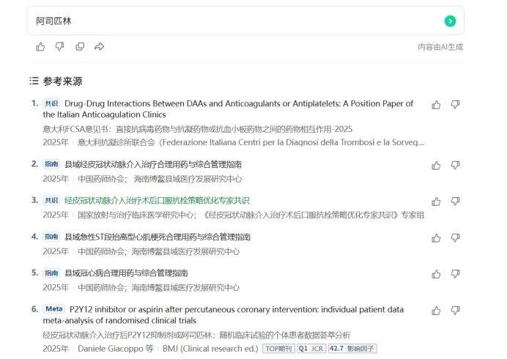507x359 pixels.
Task: Thumbs down the first reference on DAAs
Action: click(x=455, y=105)
